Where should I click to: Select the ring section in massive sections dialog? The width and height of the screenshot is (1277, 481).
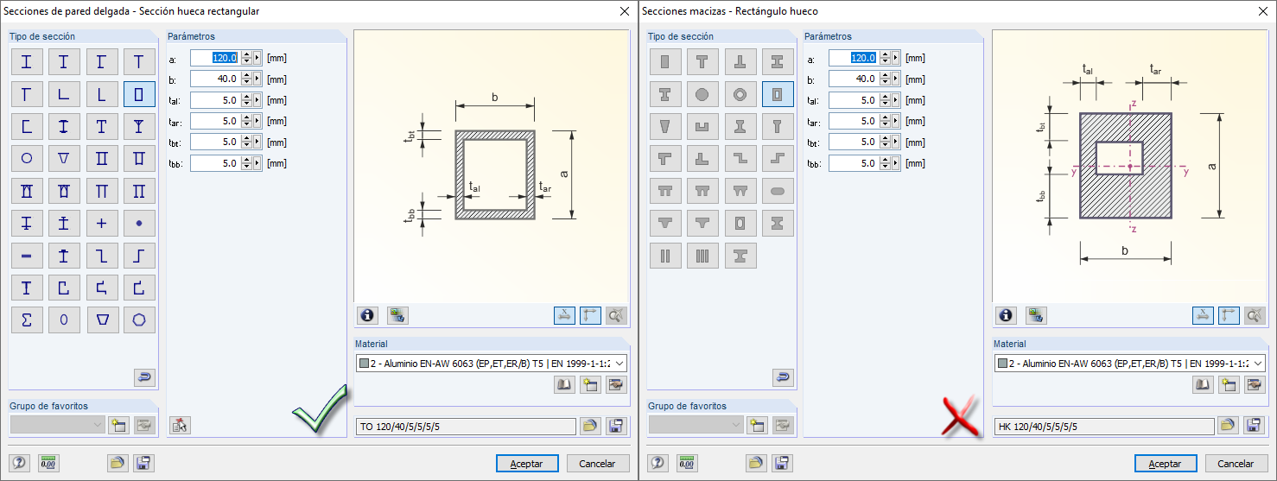coord(740,93)
